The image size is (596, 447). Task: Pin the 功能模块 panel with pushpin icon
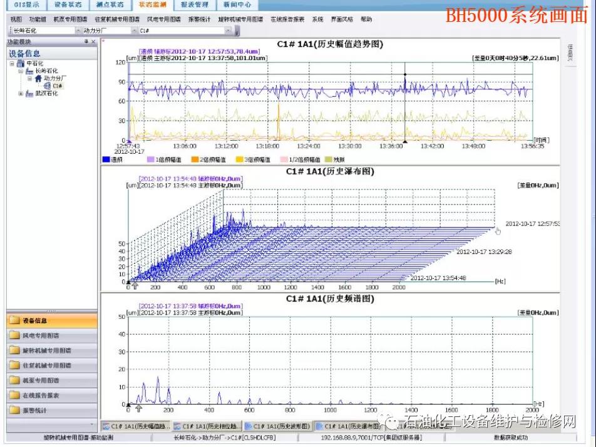pyautogui.click(x=86, y=41)
